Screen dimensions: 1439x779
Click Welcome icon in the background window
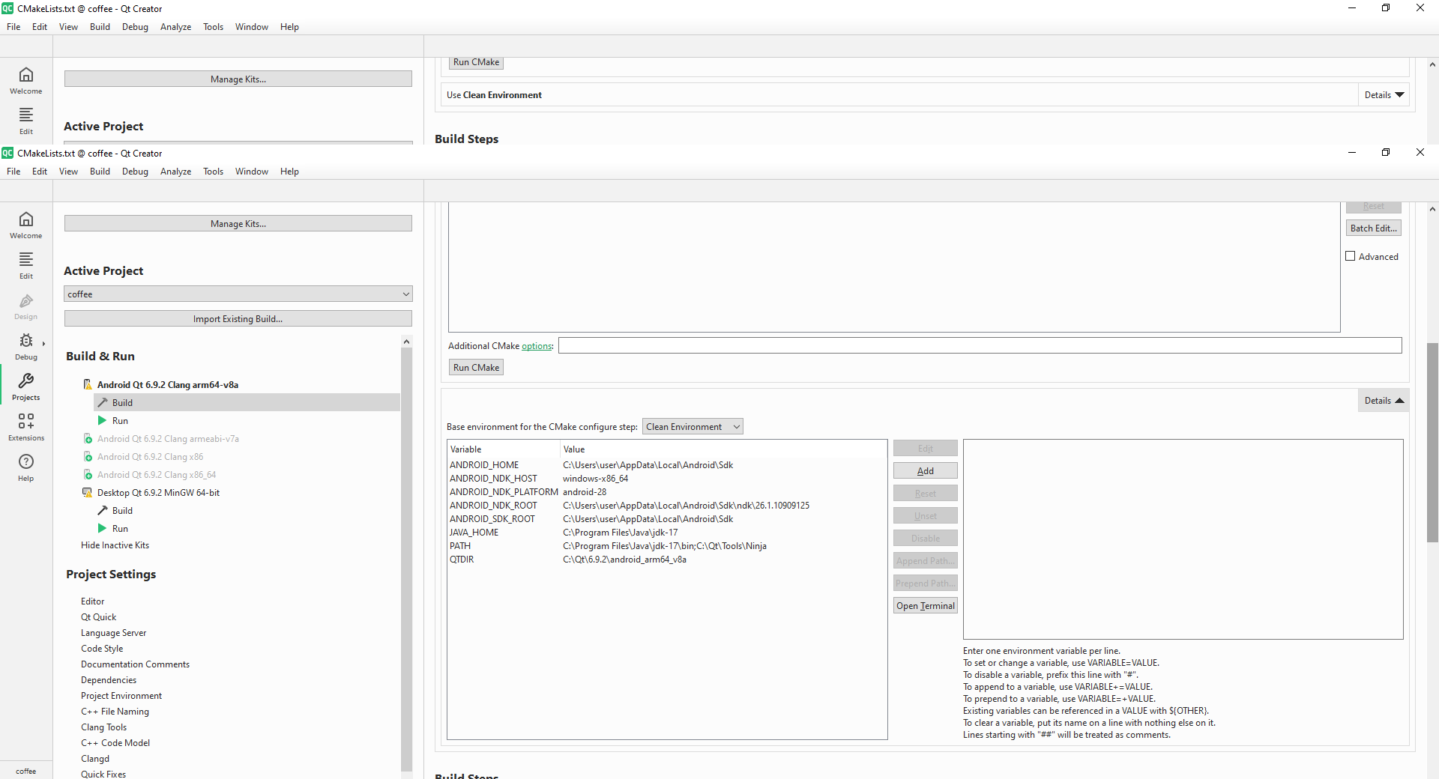(x=26, y=80)
